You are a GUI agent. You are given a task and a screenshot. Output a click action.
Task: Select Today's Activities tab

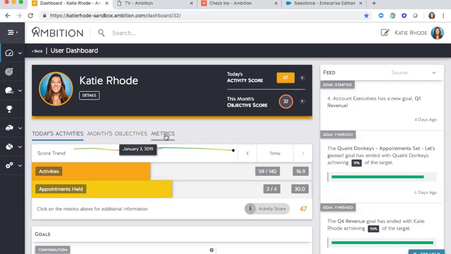tap(58, 134)
